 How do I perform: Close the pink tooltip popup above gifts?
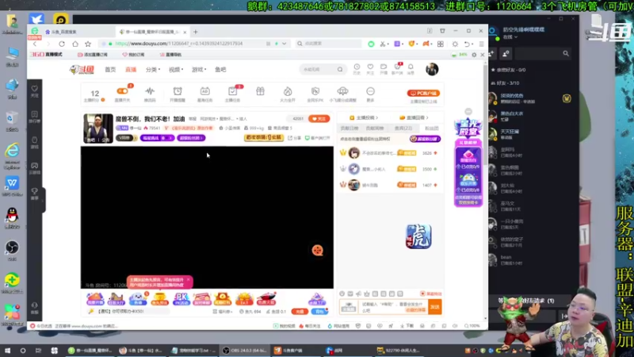pos(188,280)
